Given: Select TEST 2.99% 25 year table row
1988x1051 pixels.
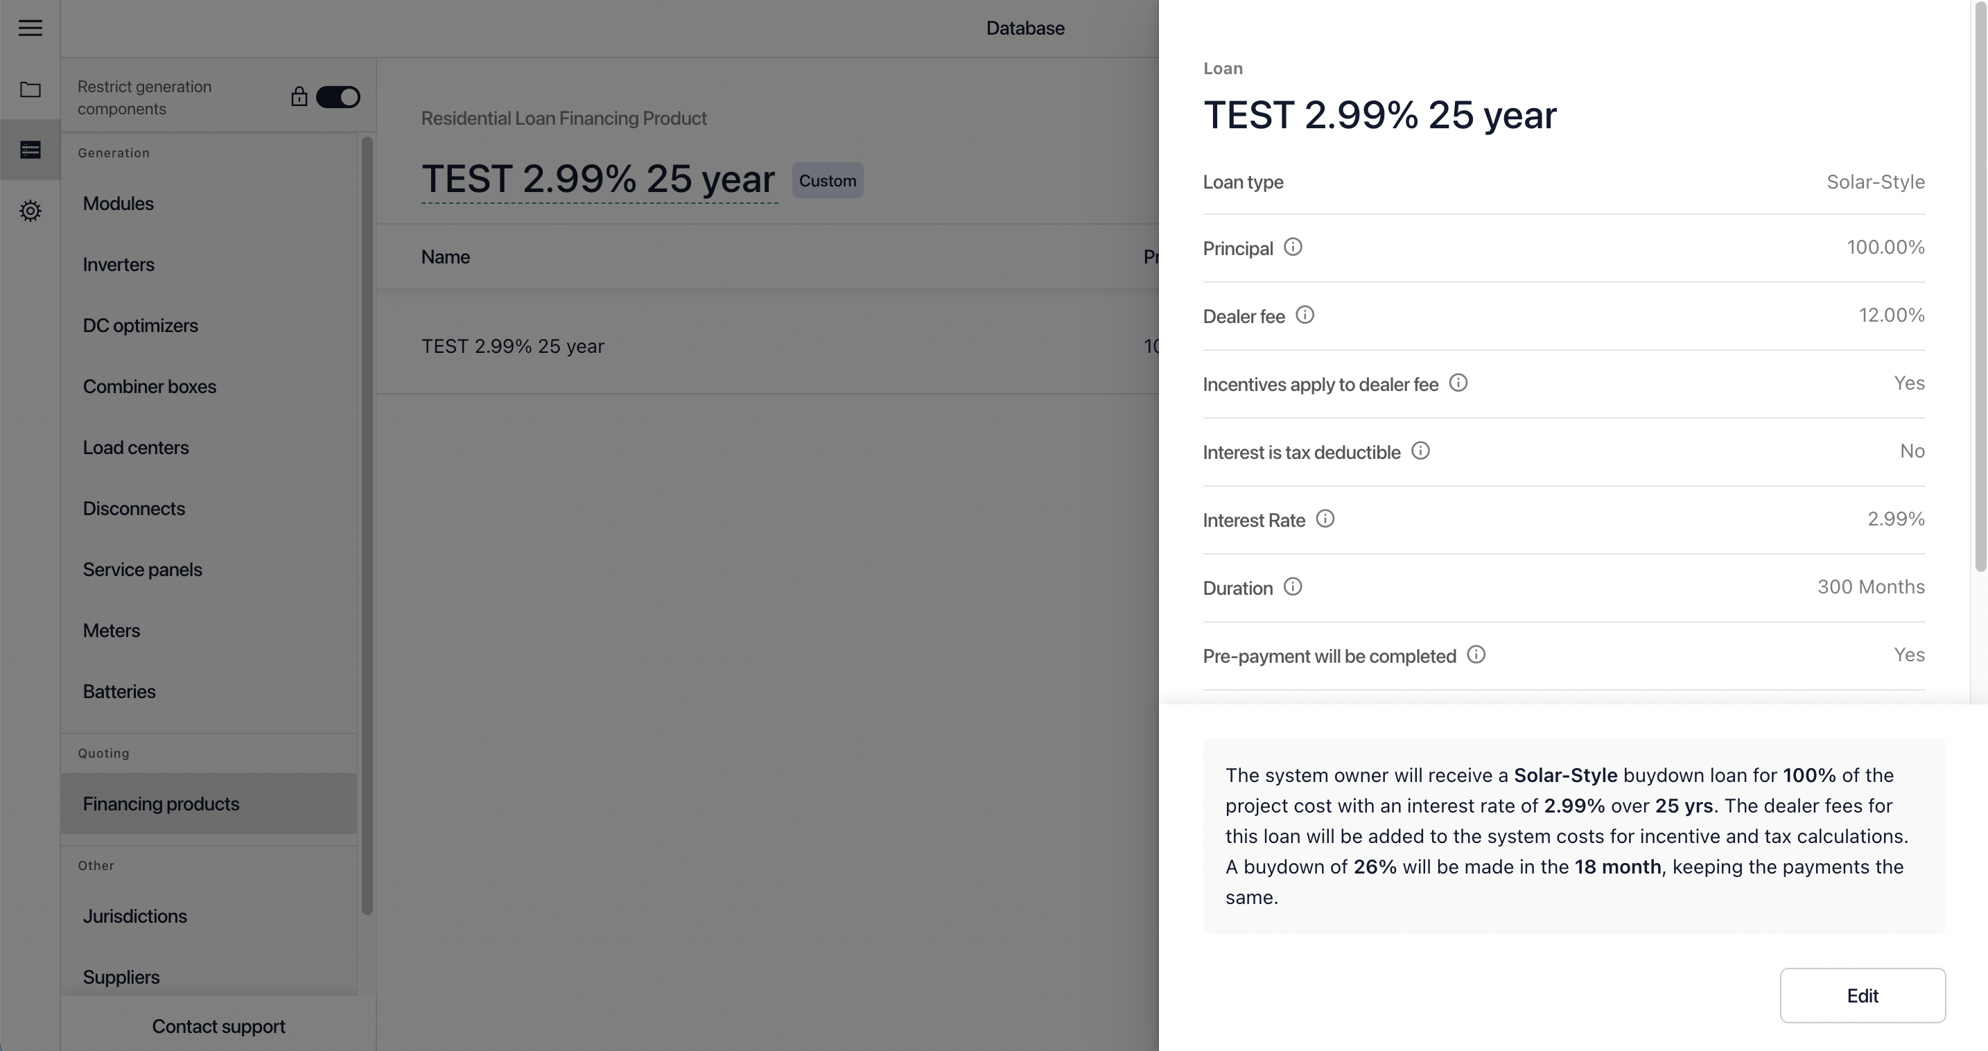Looking at the screenshot, I should click(512, 346).
